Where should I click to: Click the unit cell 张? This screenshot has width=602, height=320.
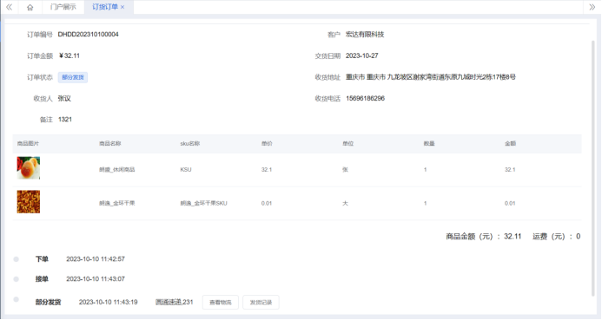pyautogui.click(x=345, y=170)
